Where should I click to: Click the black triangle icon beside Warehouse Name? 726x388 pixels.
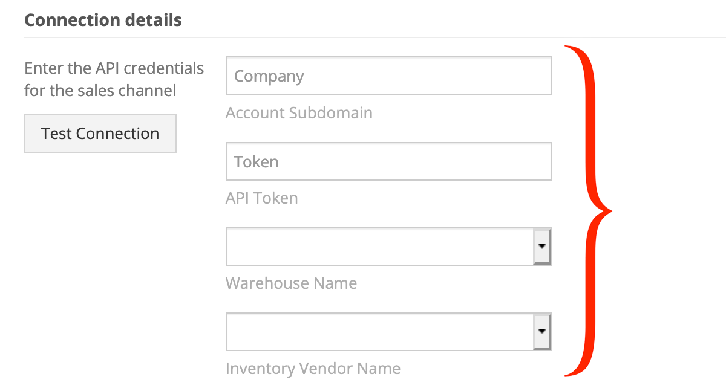pyautogui.click(x=542, y=247)
